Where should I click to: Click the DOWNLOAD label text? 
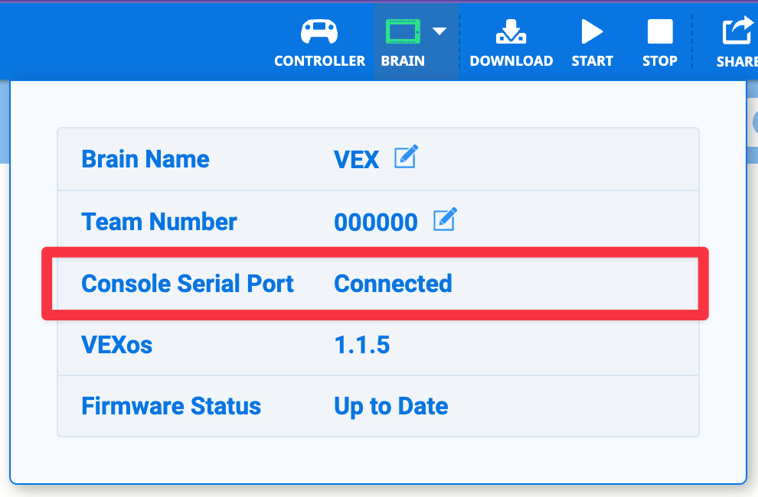click(x=511, y=61)
